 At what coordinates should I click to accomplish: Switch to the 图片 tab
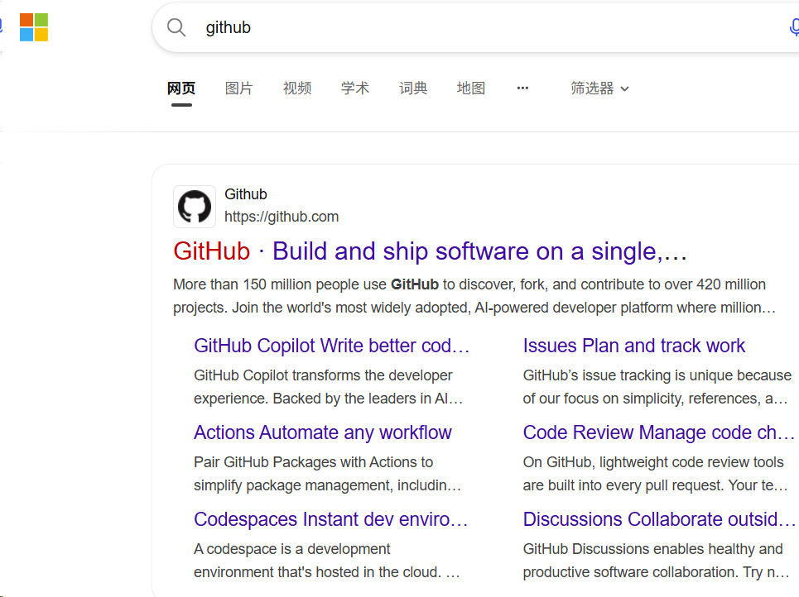(239, 88)
